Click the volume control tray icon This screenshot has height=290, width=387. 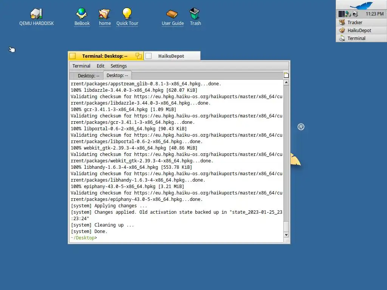point(355,14)
